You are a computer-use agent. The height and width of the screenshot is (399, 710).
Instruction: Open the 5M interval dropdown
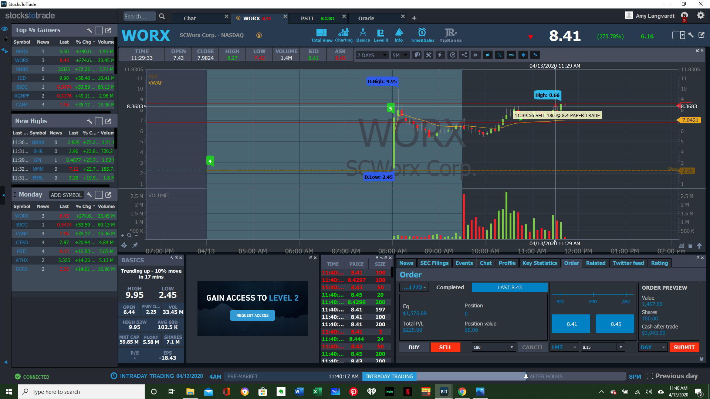tap(400, 55)
